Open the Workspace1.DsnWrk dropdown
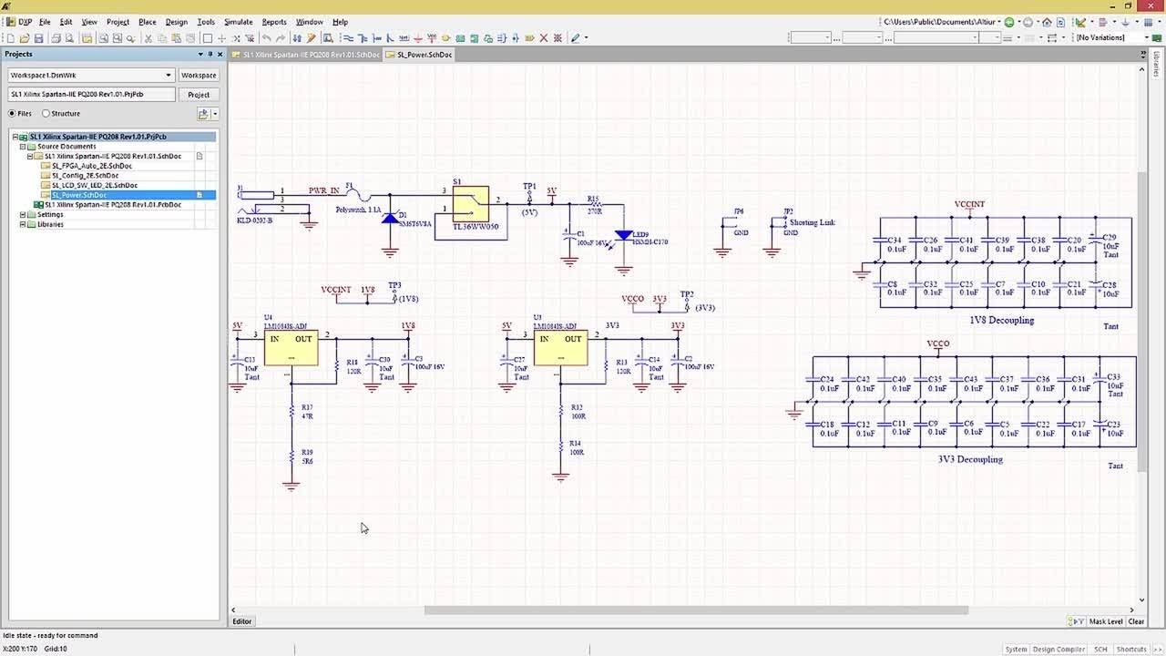The height and width of the screenshot is (656, 1166). pos(169,75)
